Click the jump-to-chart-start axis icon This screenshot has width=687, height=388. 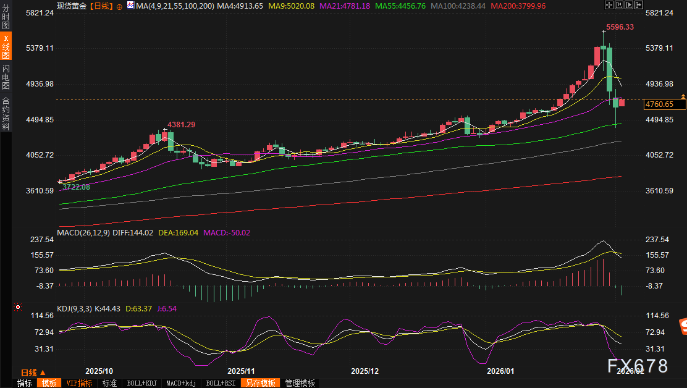click(x=619, y=6)
